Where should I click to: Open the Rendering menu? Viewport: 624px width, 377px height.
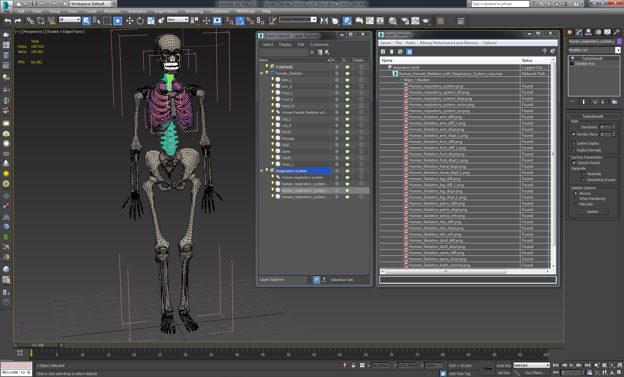point(194,11)
